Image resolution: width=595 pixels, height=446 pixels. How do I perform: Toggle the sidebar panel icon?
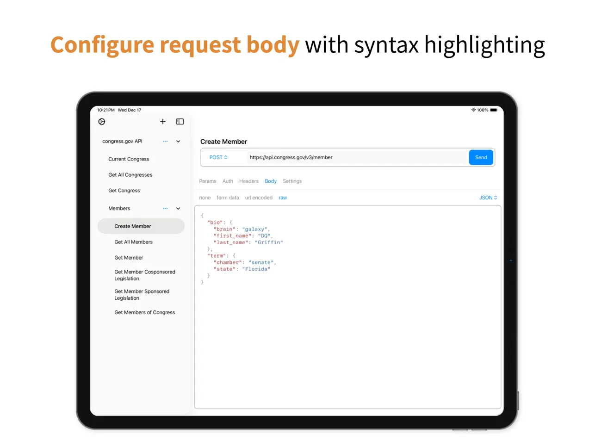coord(180,122)
